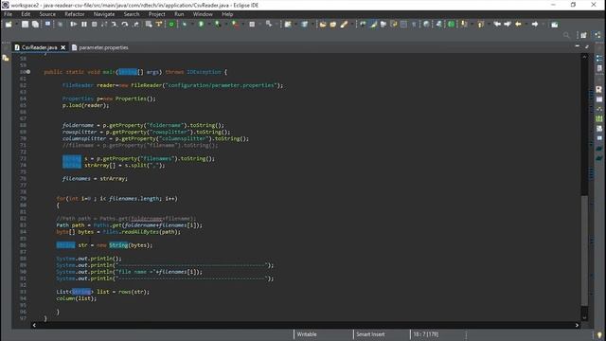Image resolution: width=606 pixels, height=341 pixels.
Task: Click the Last Edit Location icon
Action: pos(497,25)
